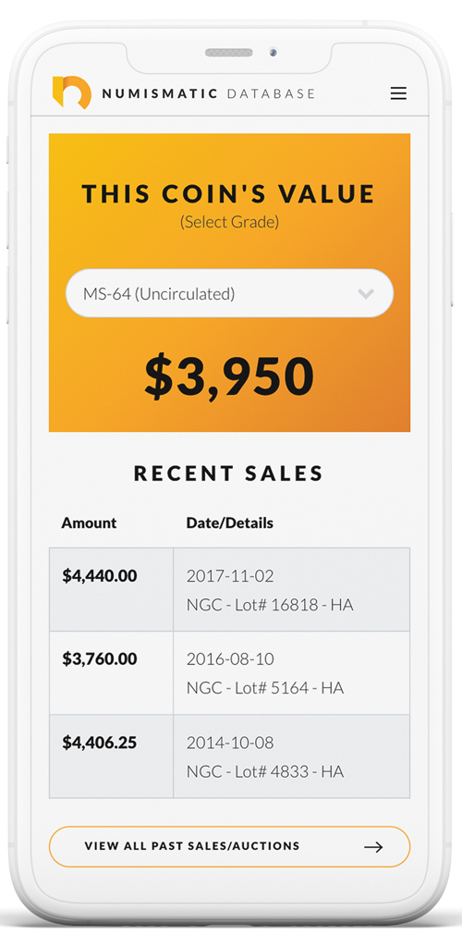Viewport: 462px width, 947px height.
Task: Open the MS-64 (Uncirculated) grade selector
Action: 229,293
